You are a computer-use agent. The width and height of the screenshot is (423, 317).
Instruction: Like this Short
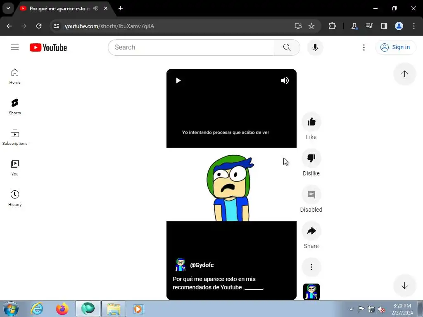(x=311, y=122)
